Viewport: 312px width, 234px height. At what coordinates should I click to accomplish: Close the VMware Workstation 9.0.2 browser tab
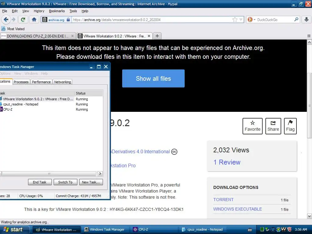[x=149, y=36]
